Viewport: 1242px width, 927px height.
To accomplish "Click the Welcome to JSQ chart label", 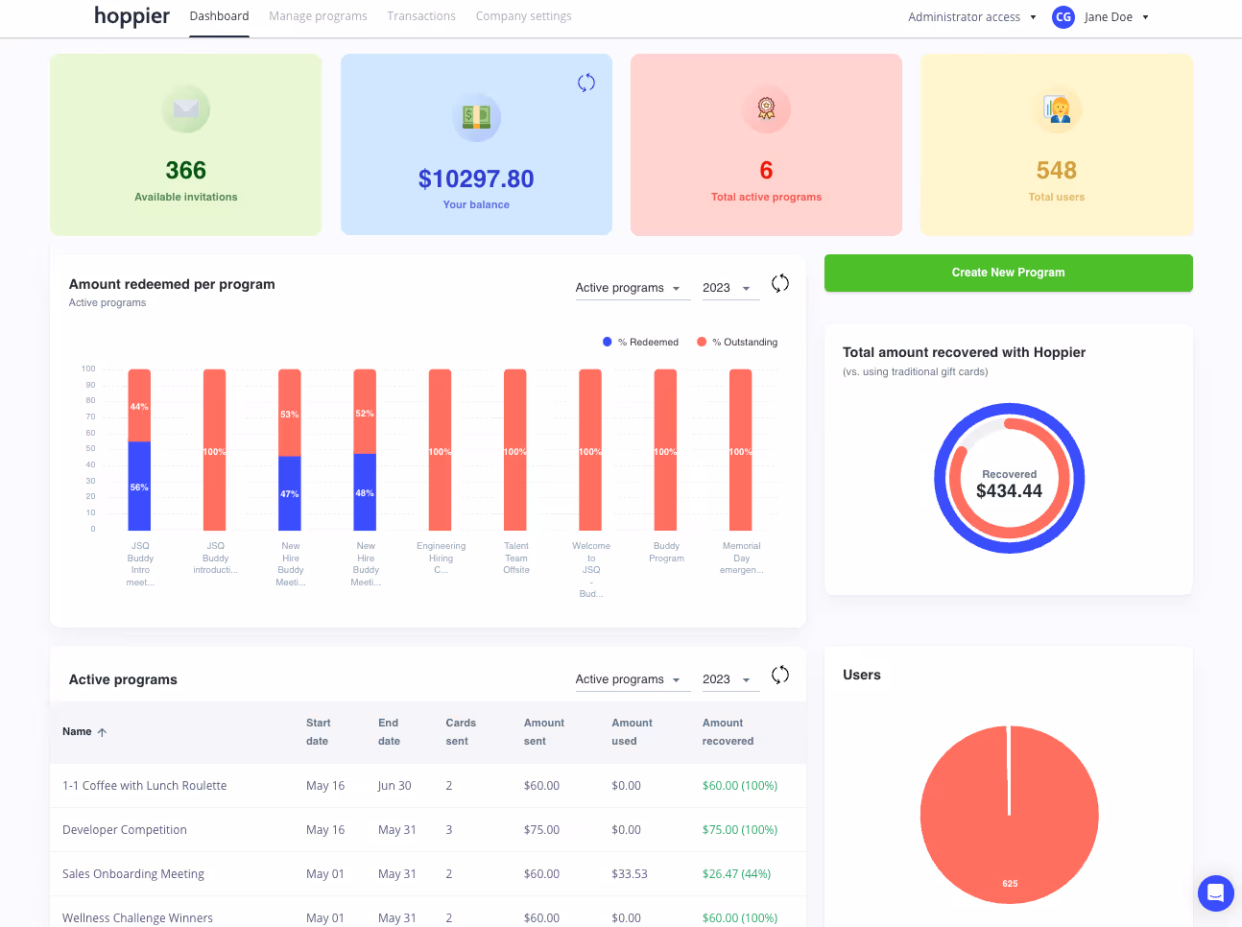I will (591, 570).
